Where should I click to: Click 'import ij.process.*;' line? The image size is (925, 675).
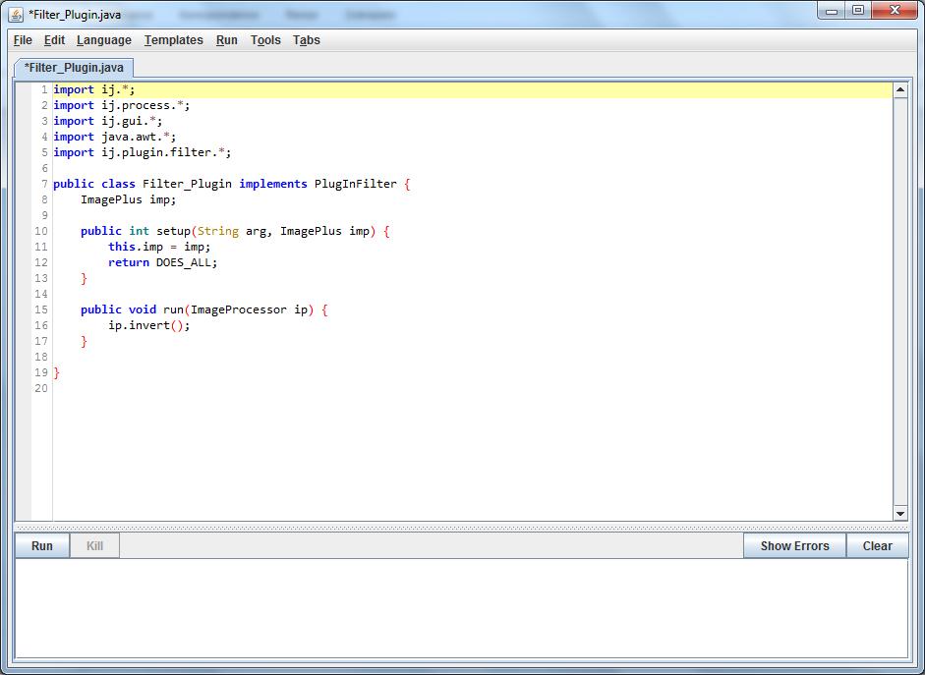(122, 105)
